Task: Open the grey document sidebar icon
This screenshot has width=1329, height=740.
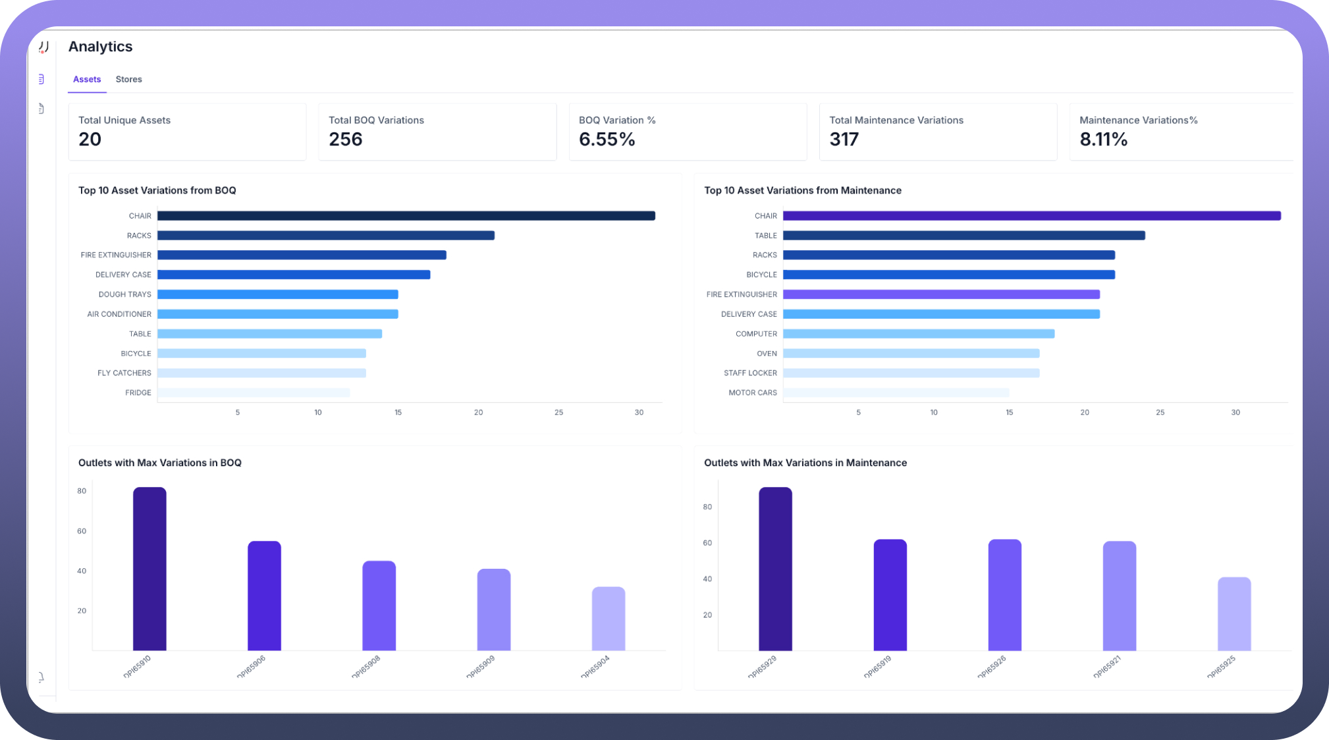Action: click(41, 109)
